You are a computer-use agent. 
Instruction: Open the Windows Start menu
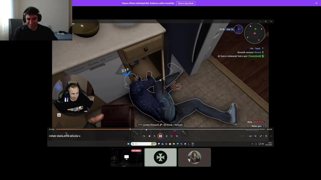coord(128,144)
